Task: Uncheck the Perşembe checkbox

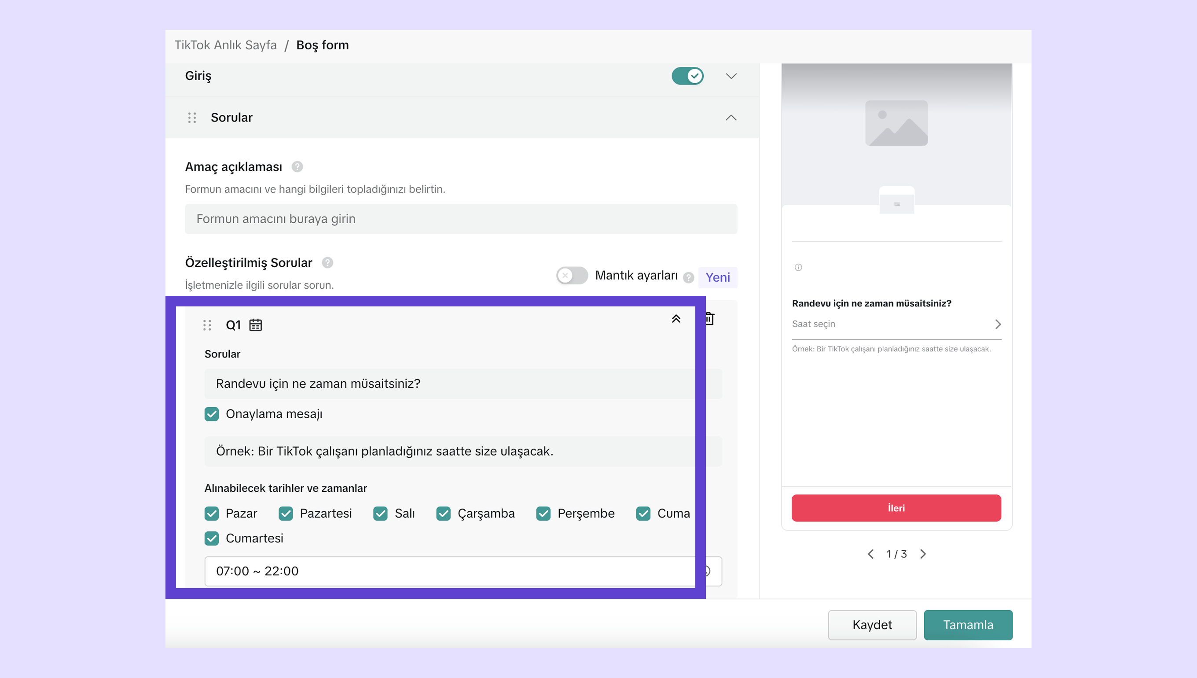Action: point(543,514)
